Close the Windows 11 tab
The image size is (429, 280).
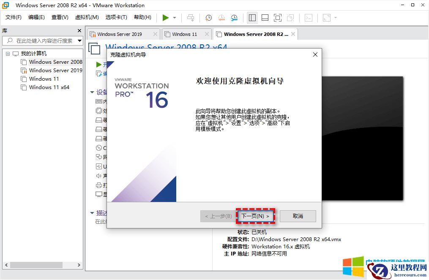[x=207, y=34]
